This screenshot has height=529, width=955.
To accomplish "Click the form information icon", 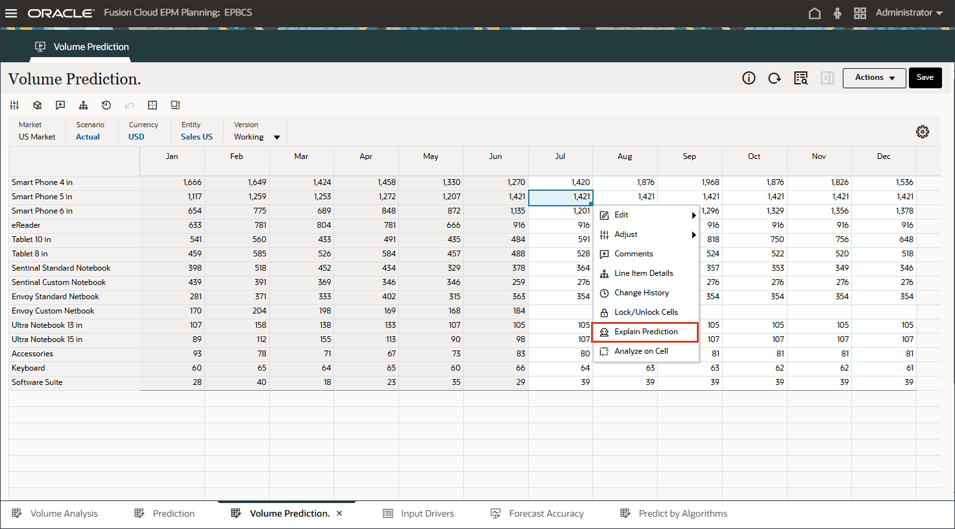I will click(x=749, y=79).
